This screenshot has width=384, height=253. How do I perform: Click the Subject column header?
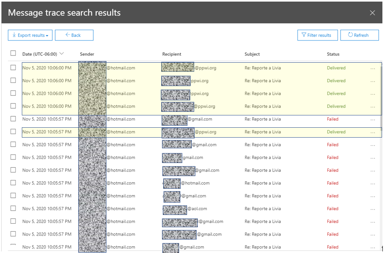pyautogui.click(x=252, y=54)
